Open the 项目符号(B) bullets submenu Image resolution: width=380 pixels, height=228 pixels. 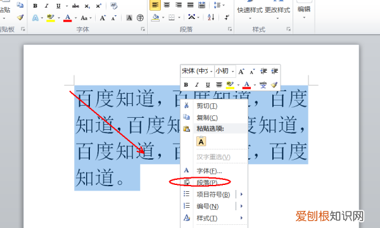[x=214, y=194]
